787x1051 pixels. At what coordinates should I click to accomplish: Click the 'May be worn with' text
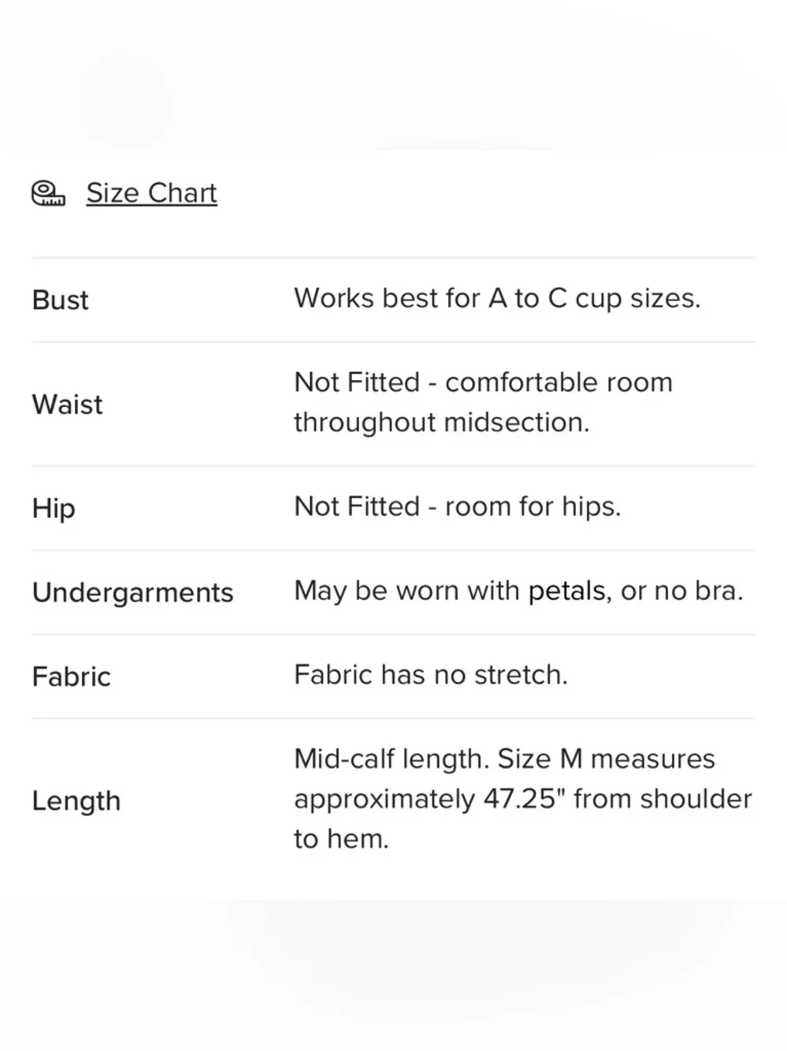tap(406, 591)
